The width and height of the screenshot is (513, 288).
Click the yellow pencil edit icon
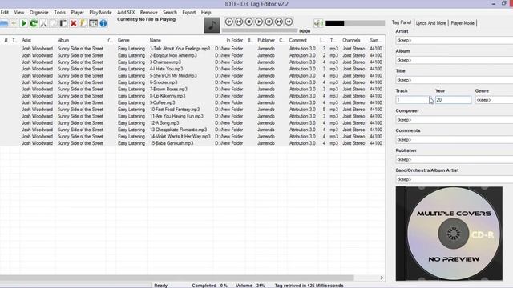(x=83, y=23)
